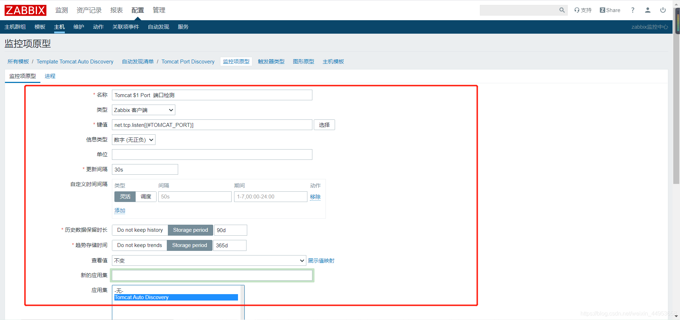Click the 50s interval field
Viewport: 680px width, 320px height.
[x=195, y=197]
